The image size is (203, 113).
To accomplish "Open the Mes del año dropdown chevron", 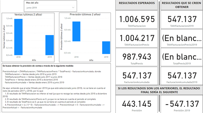I will 73,7.
